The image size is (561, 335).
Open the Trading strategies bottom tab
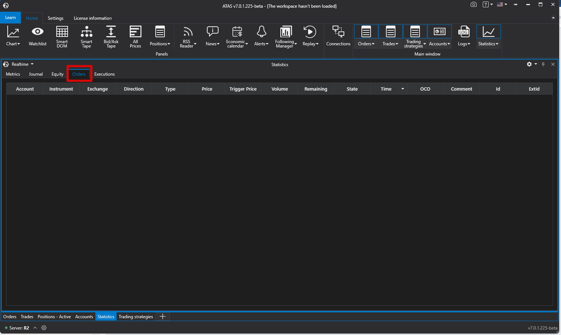pos(136,317)
